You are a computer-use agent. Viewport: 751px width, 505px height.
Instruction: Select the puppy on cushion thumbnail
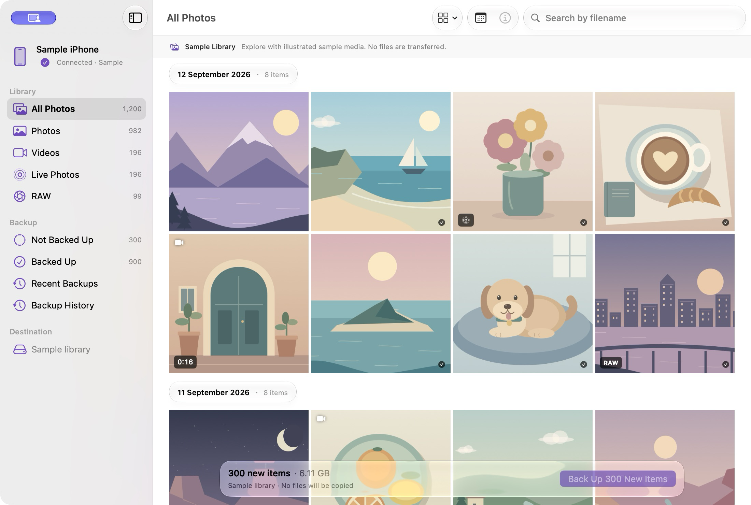(x=523, y=304)
